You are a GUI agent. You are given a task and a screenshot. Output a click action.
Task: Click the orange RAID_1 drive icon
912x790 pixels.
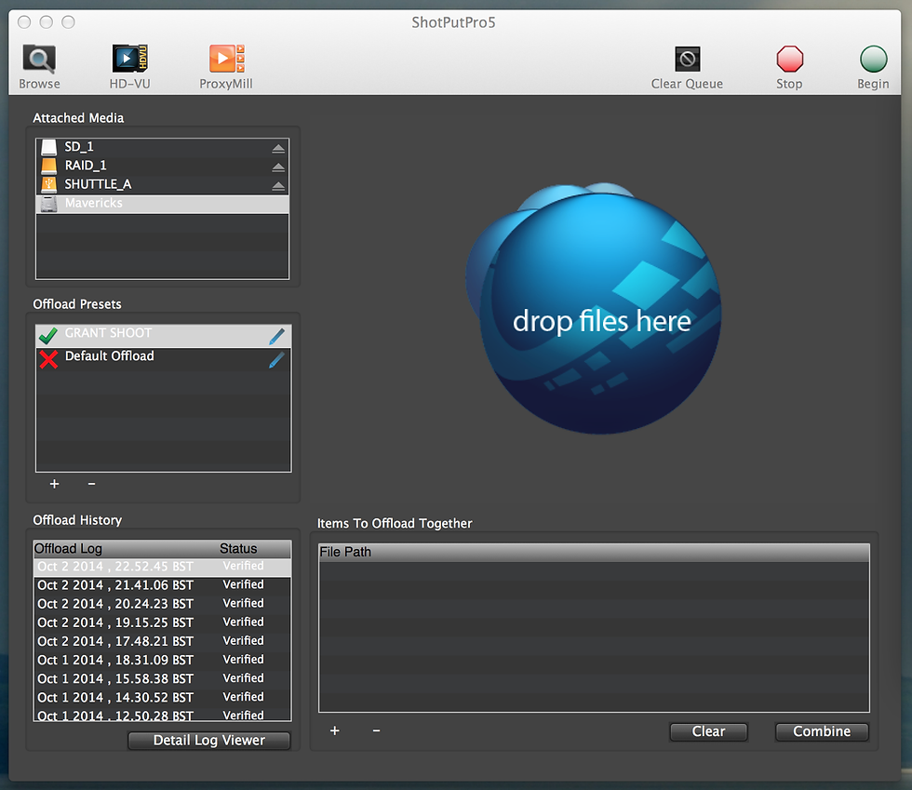pos(48,166)
